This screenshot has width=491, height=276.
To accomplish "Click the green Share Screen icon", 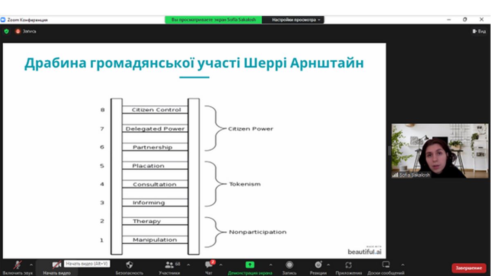I will pyautogui.click(x=250, y=265).
